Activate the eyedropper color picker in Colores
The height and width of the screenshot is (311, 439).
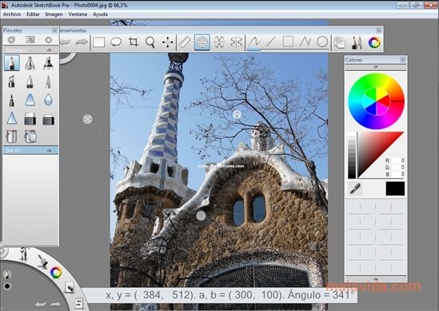tap(355, 188)
